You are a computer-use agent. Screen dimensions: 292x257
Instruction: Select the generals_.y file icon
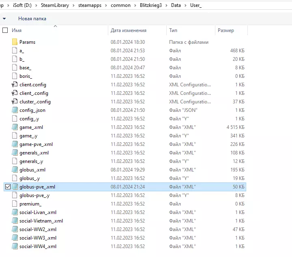click(15, 161)
